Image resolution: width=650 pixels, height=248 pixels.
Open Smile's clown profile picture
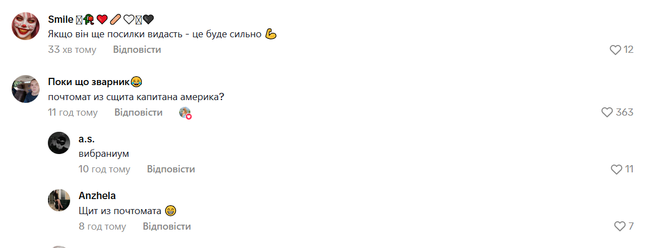click(26, 26)
